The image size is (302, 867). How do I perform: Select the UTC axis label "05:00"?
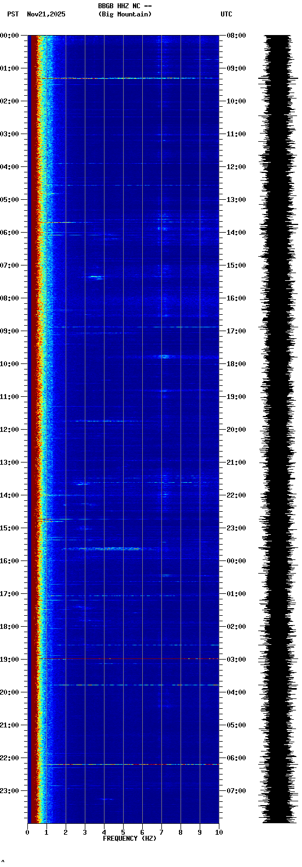(236, 725)
